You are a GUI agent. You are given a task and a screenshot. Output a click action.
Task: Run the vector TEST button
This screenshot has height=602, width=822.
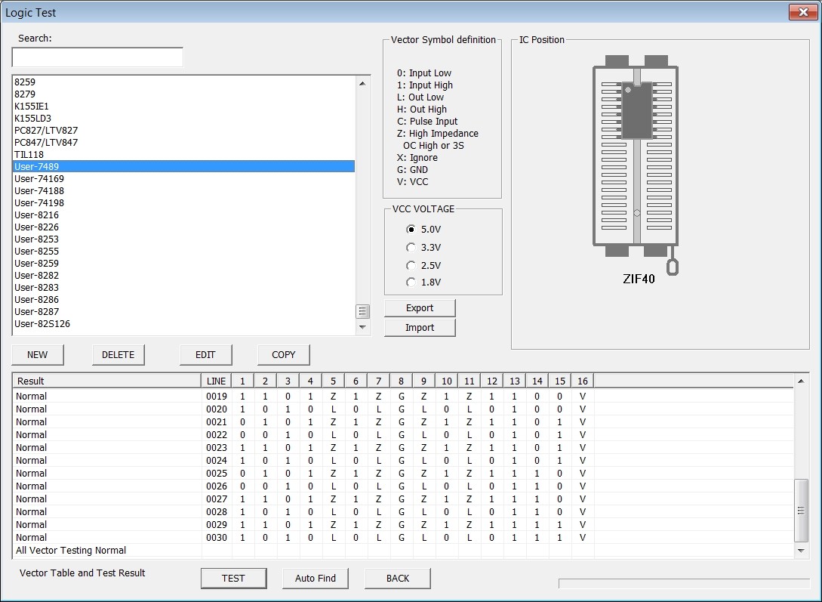[x=233, y=578]
